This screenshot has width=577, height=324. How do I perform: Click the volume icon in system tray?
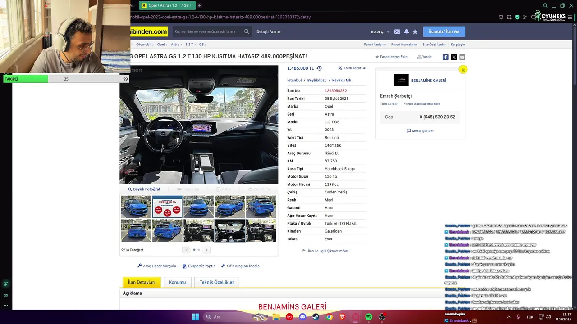[548, 317]
